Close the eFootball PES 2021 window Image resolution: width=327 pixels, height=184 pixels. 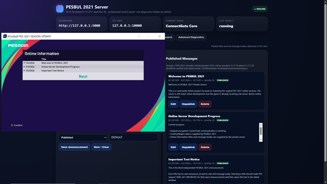click(x=159, y=36)
